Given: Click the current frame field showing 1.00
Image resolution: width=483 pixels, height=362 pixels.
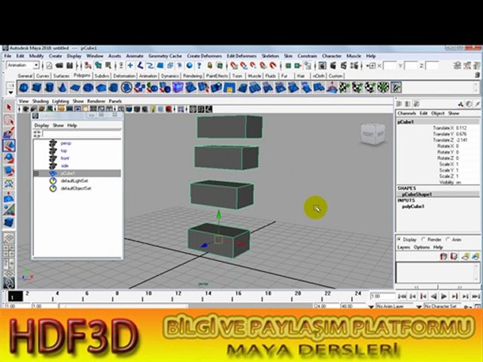Looking at the screenshot, I should (382, 296).
